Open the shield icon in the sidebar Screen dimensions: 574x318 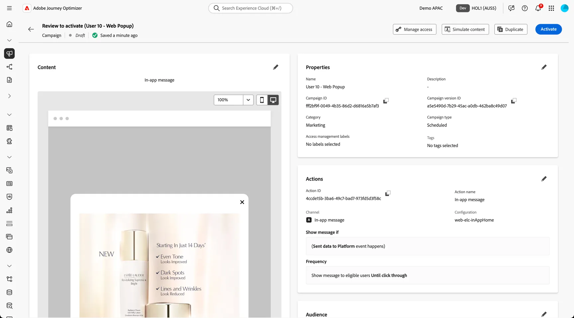pos(9,197)
